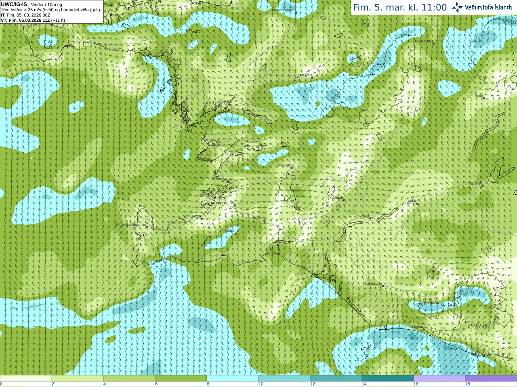Click the Bláfjöll station label

[230, 231]
